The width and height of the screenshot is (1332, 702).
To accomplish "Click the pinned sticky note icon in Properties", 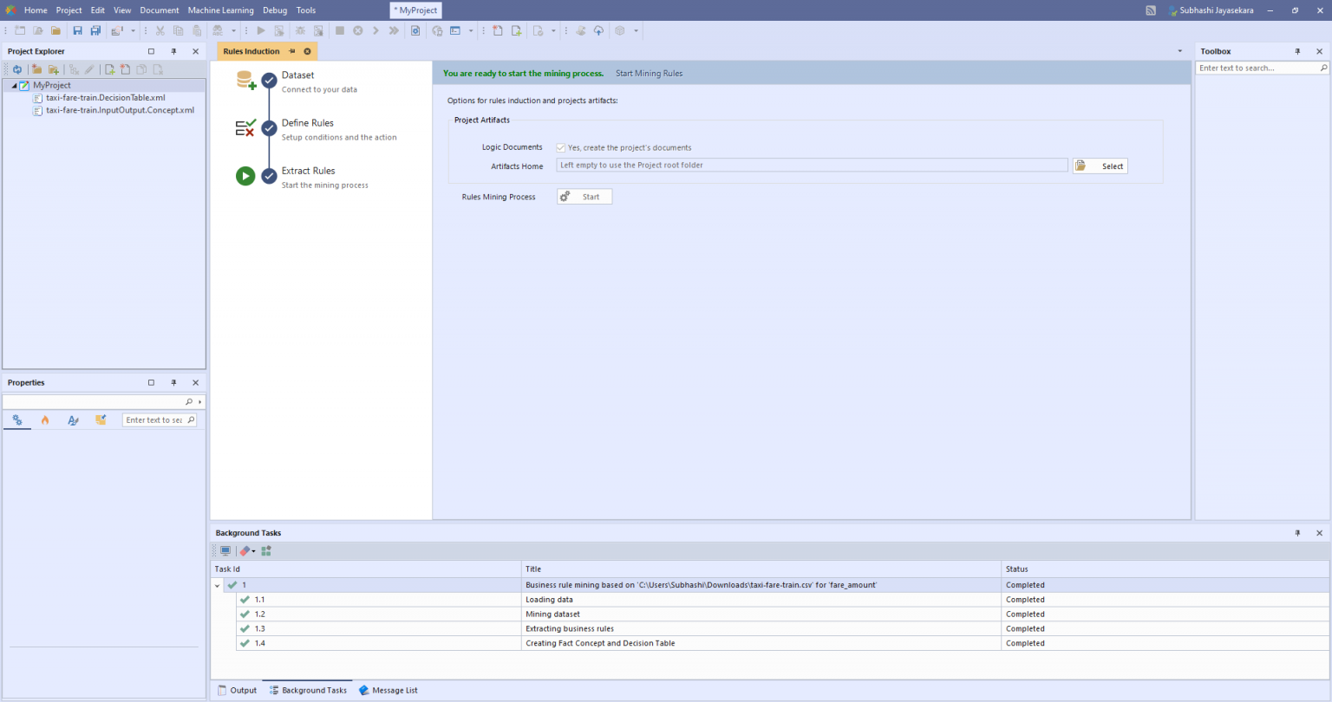I will (101, 420).
